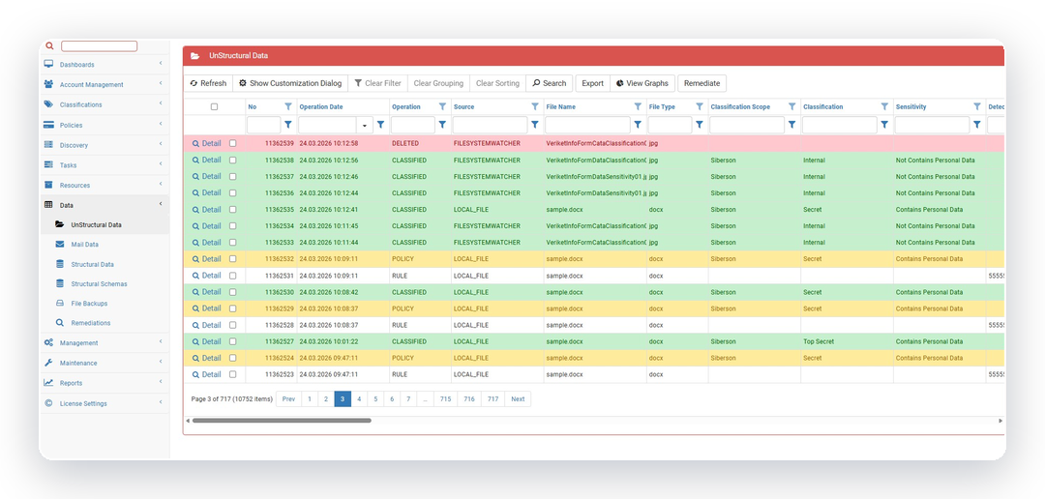Screen dimensions: 1045x499
Task: Check the box for row 11362524
Action: 232,358
